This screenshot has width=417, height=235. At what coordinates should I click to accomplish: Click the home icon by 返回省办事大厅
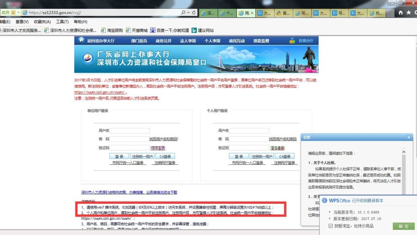(x=81, y=40)
